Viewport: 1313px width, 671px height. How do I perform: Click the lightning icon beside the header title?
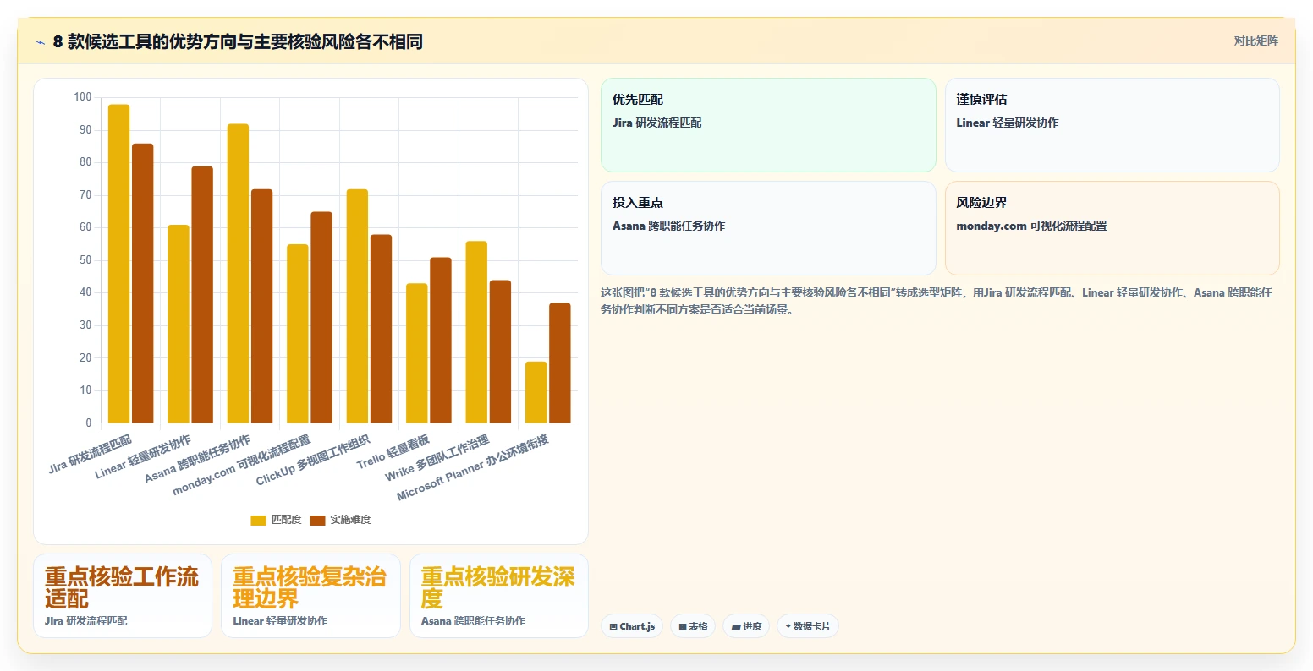(40, 42)
